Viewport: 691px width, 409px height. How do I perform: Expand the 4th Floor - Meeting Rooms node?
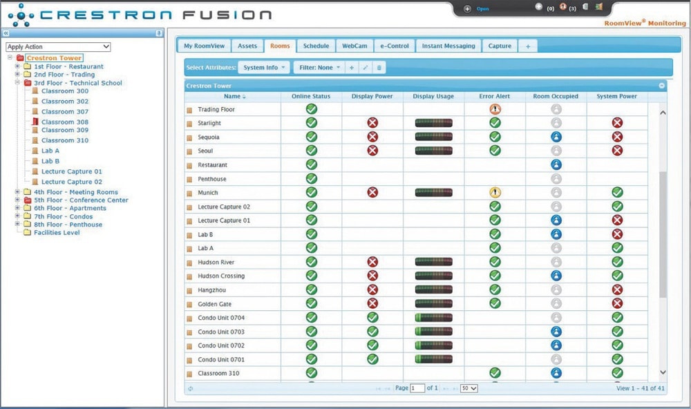click(17, 192)
